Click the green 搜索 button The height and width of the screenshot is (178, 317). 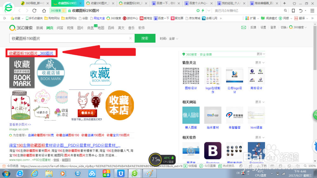pos(145,38)
